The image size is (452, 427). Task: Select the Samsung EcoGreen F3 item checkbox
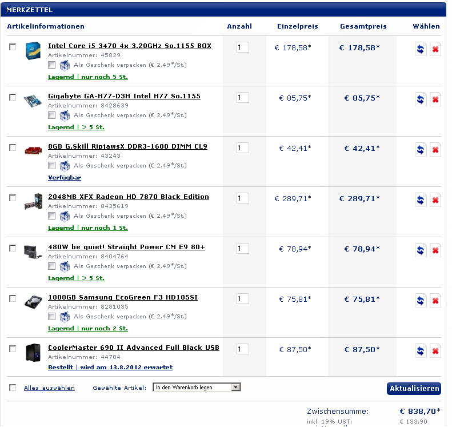tap(13, 298)
